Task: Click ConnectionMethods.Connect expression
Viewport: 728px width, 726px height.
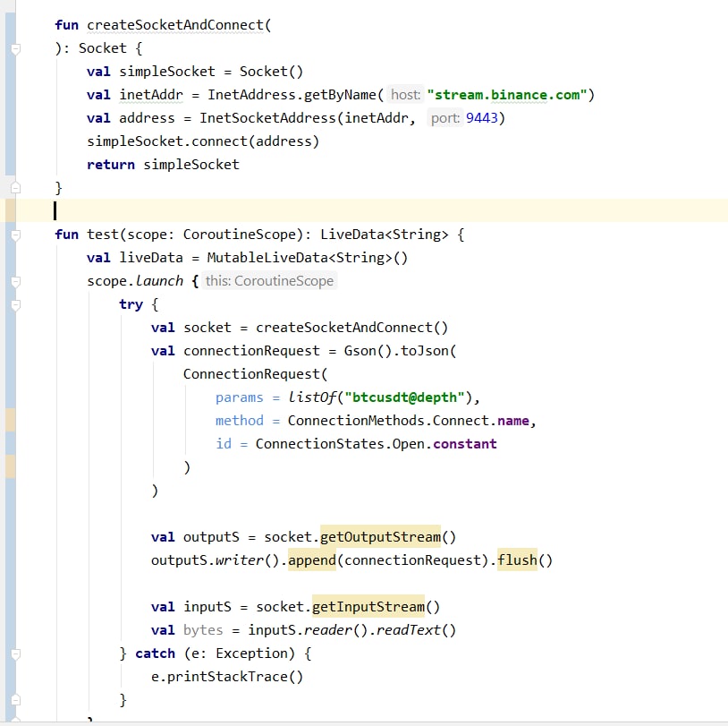Action: click(x=388, y=421)
